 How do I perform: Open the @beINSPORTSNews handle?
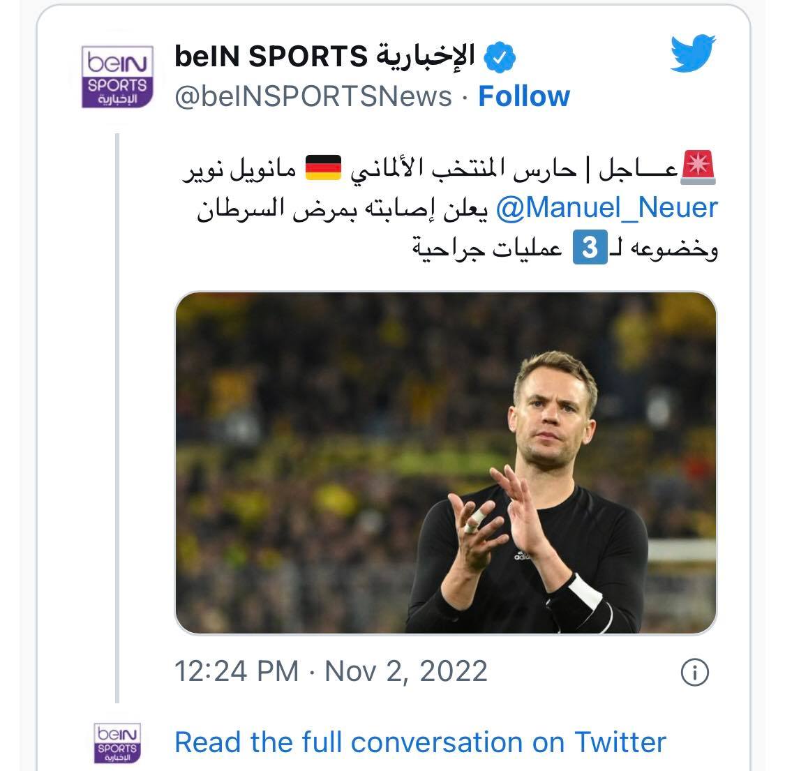tap(313, 96)
